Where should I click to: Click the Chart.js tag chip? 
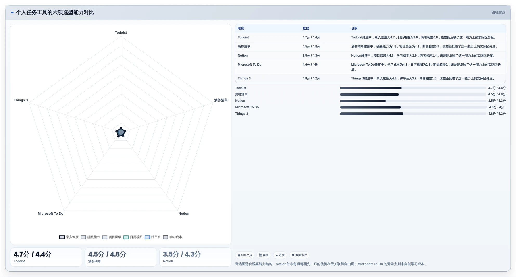[x=245, y=255]
